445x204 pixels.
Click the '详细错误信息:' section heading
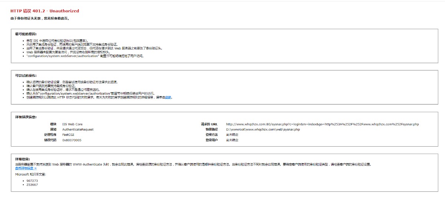pyautogui.click(x=26, y=117)
